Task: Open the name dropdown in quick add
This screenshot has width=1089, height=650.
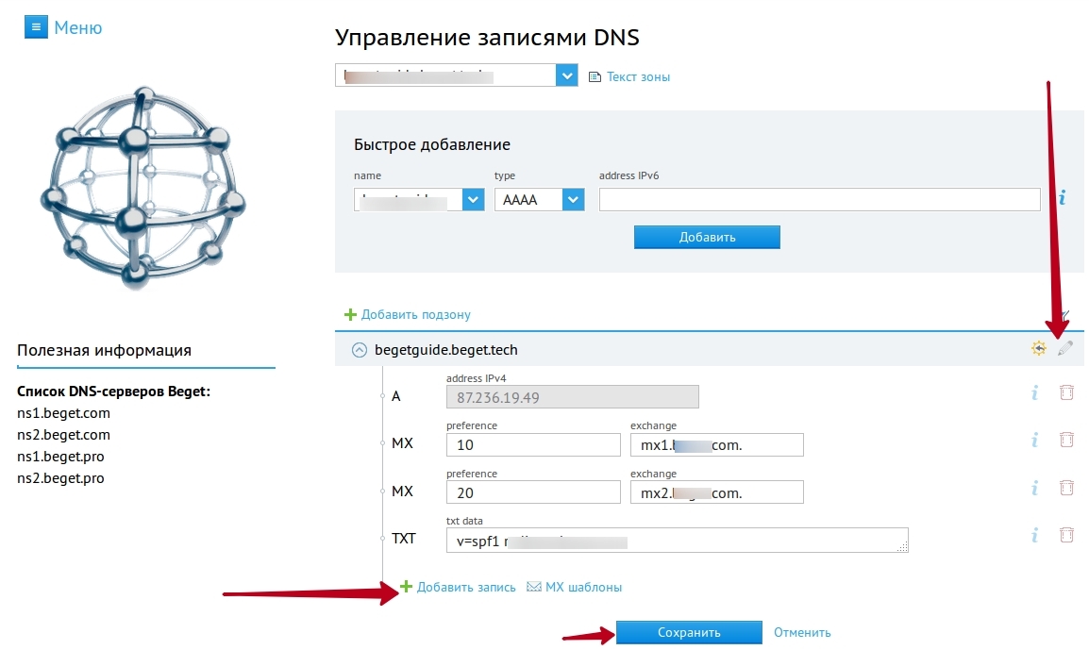Action: coord(473,199)
